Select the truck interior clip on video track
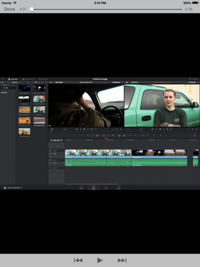200x267 pixels. click(159, 154)
